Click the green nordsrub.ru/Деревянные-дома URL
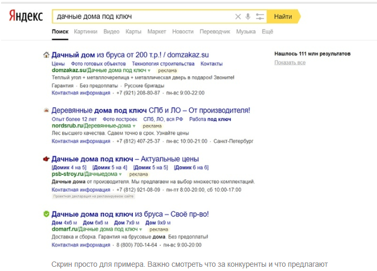 91,126
